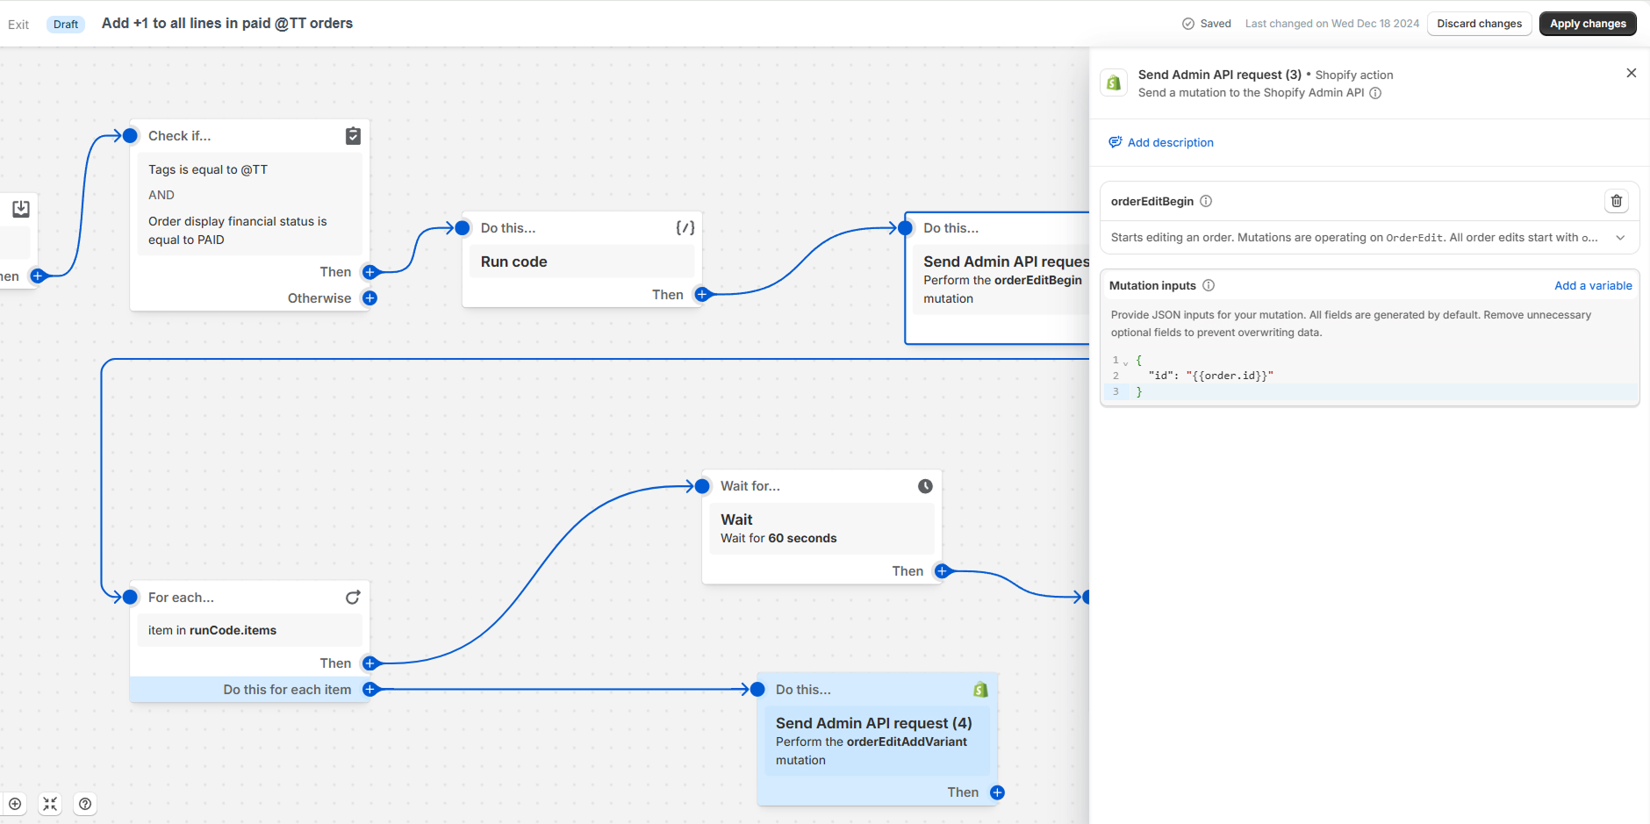
Task: Discard changes to the draft
Action: [1479, 23]
